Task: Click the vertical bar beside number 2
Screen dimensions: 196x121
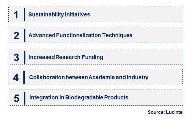Action: [x=25, y=35]
